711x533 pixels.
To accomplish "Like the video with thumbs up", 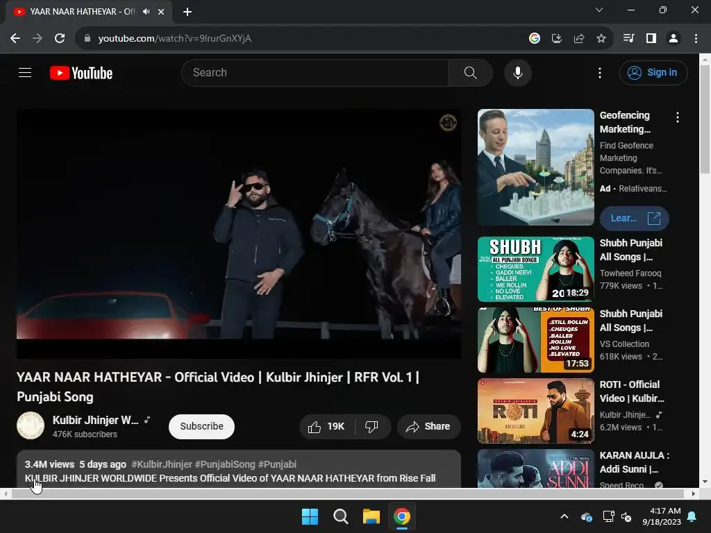I will 326,427.
